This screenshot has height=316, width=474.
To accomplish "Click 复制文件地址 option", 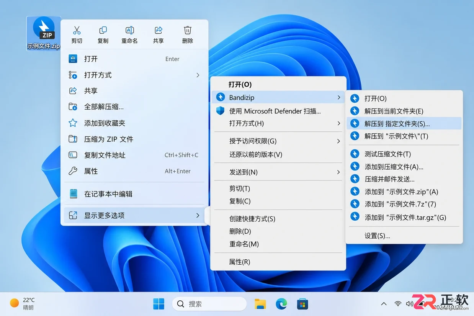I will 134,155.
